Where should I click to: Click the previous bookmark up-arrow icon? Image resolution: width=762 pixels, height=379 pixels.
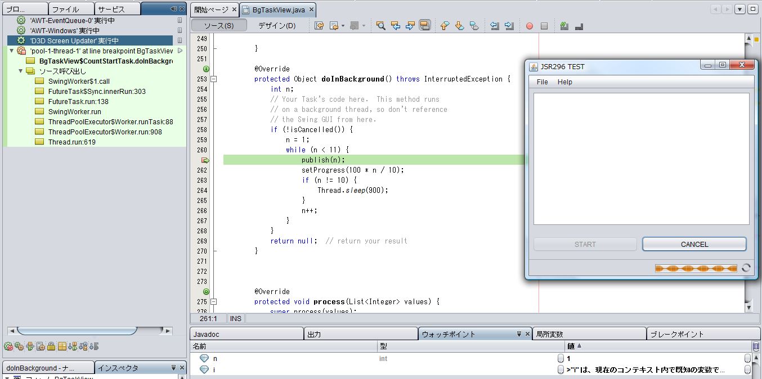pyautogui.click(x=445, y=26)
